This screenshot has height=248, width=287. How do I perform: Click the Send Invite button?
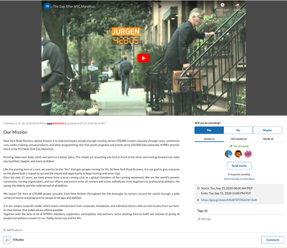click(239, 166)
